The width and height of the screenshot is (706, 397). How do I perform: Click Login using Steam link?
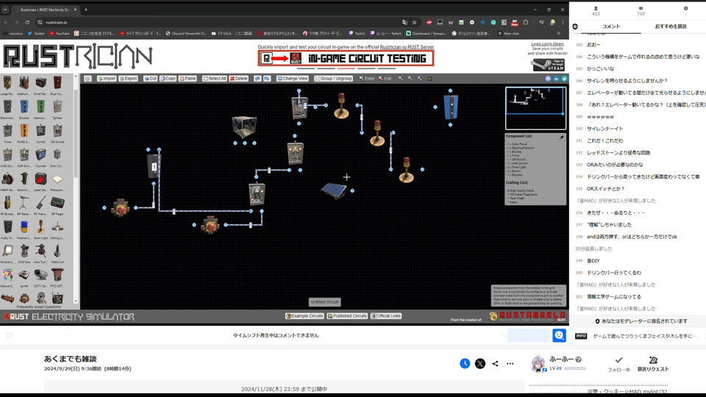point(547,44)
